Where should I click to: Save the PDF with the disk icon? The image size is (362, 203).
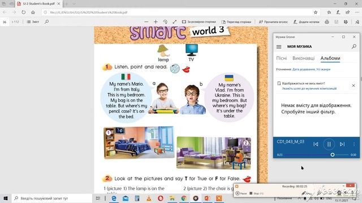[337, 21]
